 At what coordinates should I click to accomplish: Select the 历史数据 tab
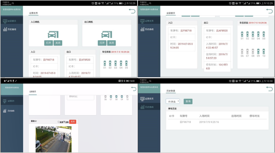171,91
